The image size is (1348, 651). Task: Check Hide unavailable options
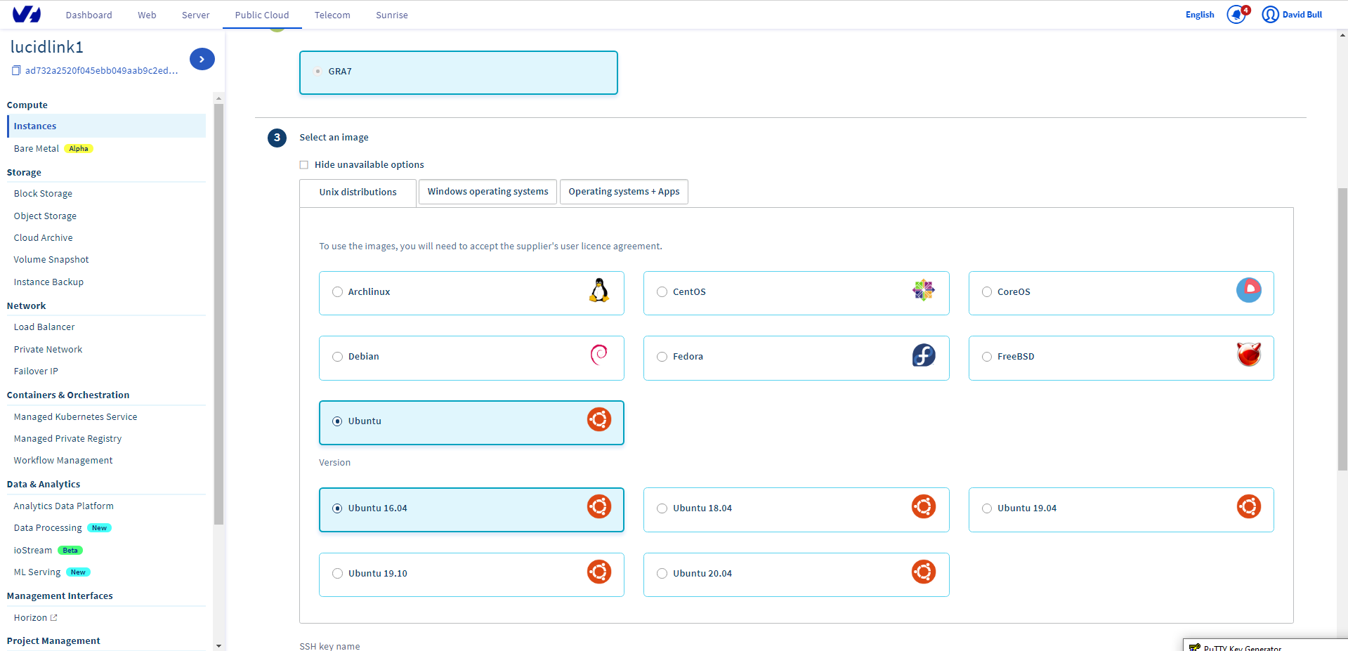(304, 165)
